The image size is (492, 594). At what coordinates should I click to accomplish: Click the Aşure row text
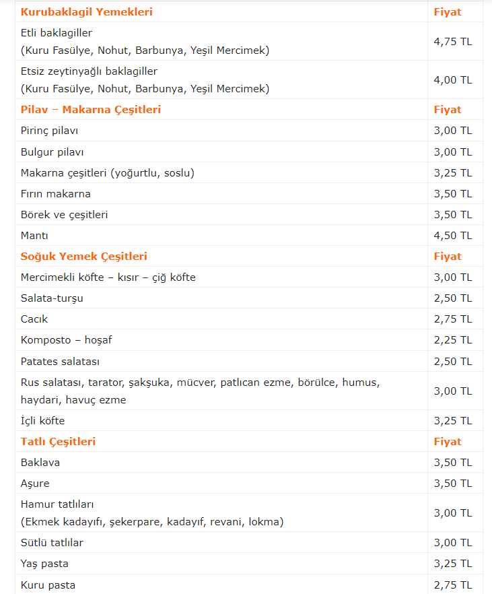(35, 484)
